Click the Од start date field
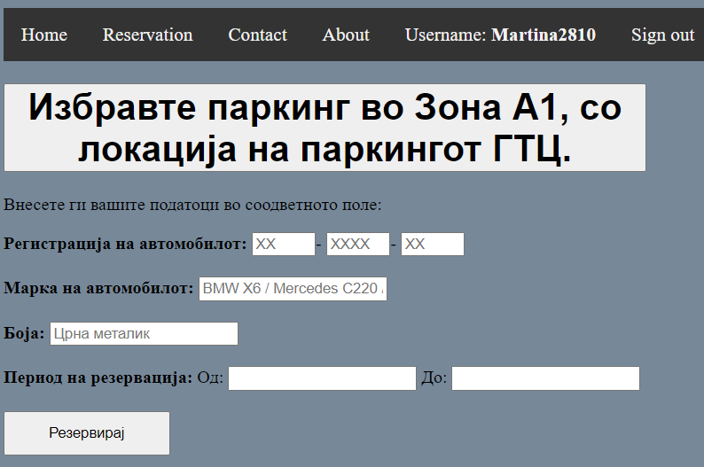 tap(322, 378)
